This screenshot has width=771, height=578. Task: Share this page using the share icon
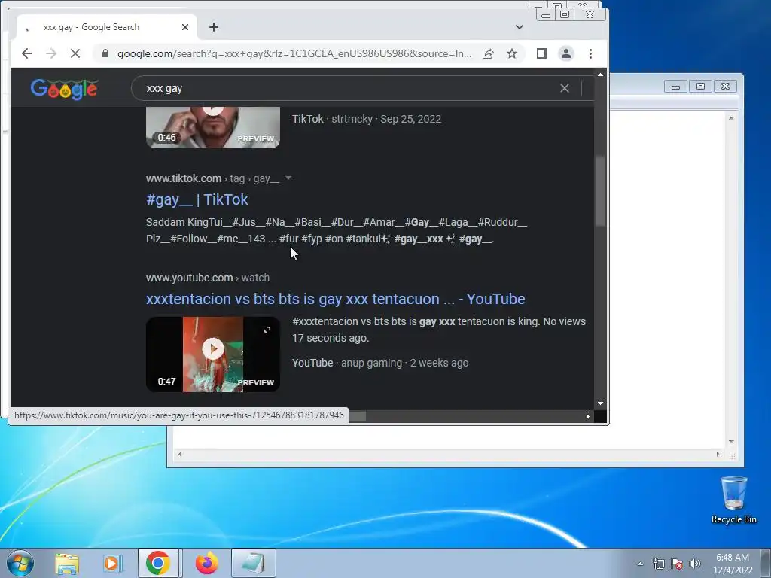pyautogui.click(x=488, y=53)
